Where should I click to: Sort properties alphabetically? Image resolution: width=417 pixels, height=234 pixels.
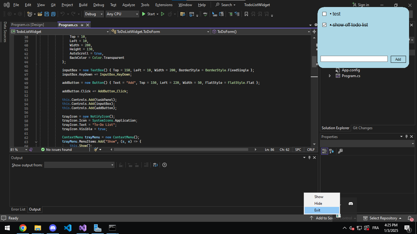tap(332, 151)
